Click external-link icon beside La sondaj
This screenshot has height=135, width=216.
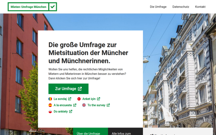[x=70, y=99]
